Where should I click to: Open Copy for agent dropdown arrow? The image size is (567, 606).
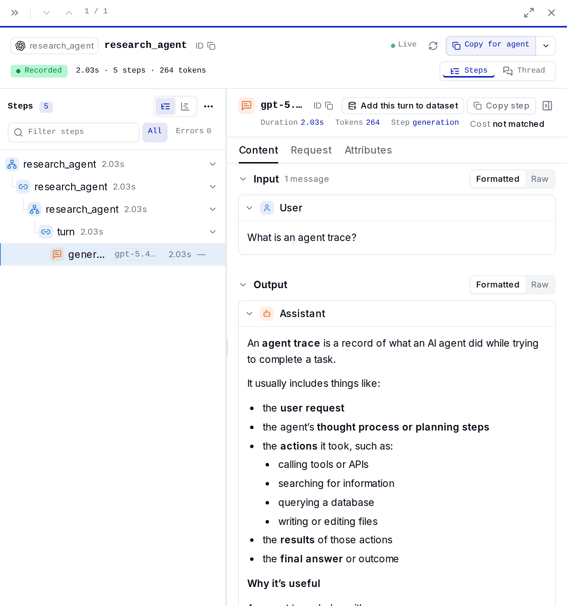[x=546, y=46]
